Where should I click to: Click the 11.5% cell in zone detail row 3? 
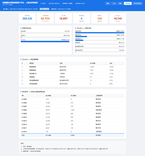click(111, 74)
